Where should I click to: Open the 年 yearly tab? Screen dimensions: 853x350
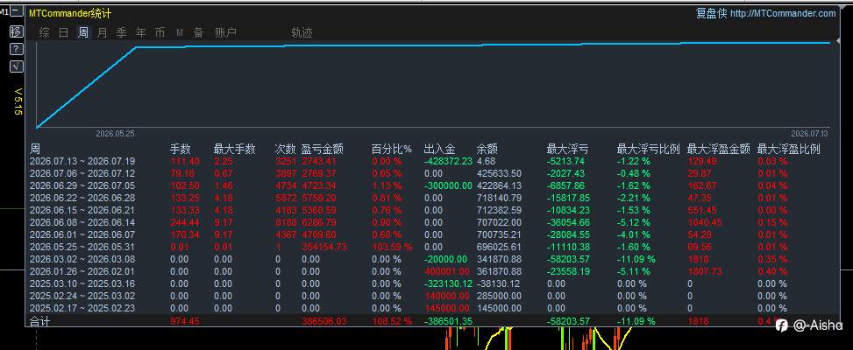[x=141, y=33]
